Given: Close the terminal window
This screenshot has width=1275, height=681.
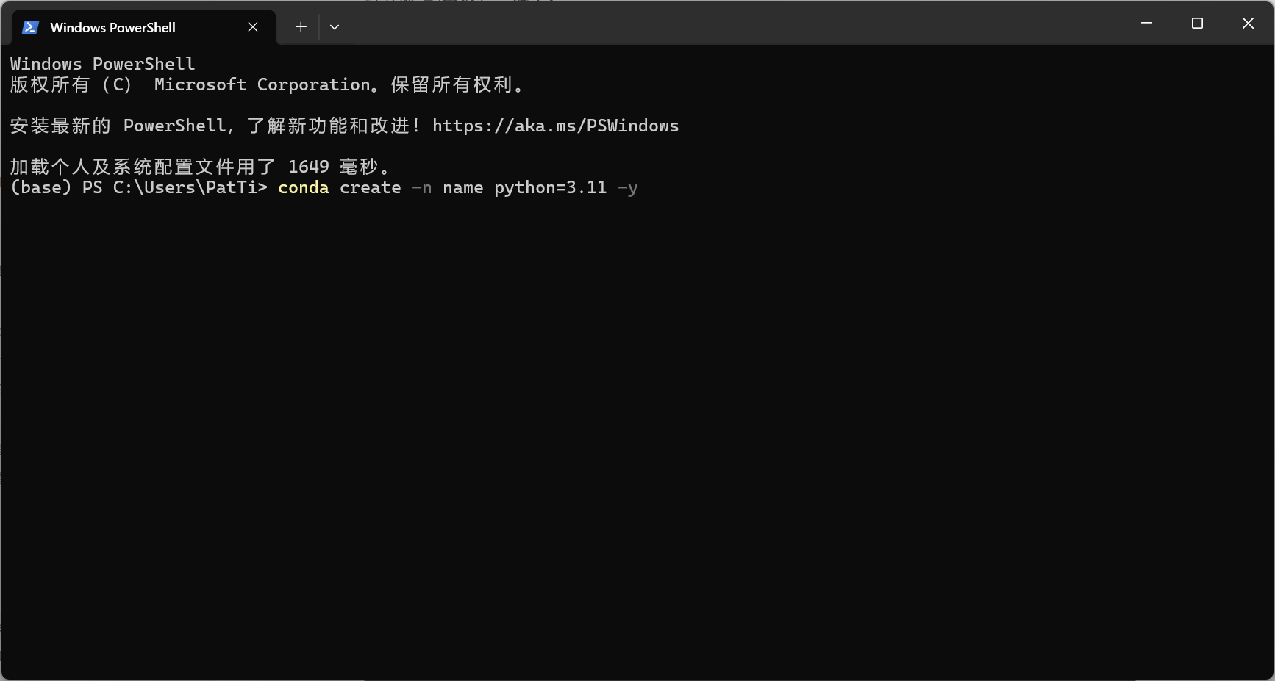Looking at the screenshot, I should pyautogui.click(x=1248, y=24).
